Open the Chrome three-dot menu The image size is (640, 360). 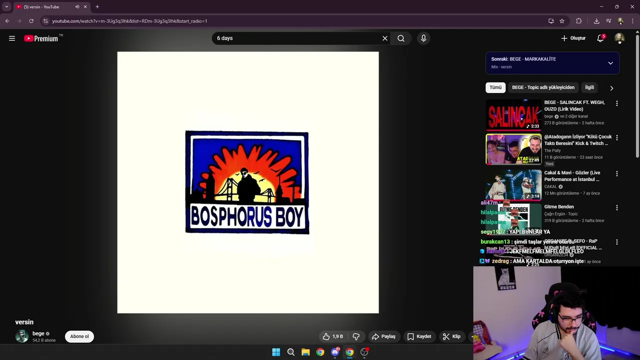pyautogui.click(x=632, y=21)
